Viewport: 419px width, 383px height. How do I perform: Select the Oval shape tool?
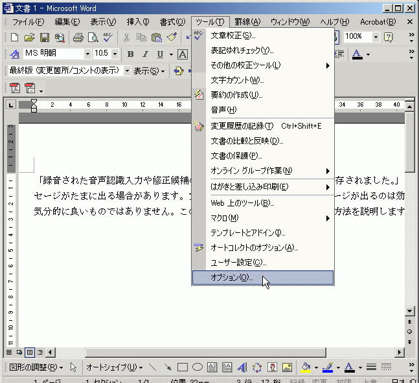198,367
